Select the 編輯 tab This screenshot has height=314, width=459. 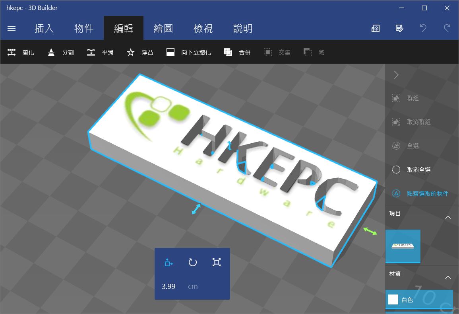click(x=124, y=28)
